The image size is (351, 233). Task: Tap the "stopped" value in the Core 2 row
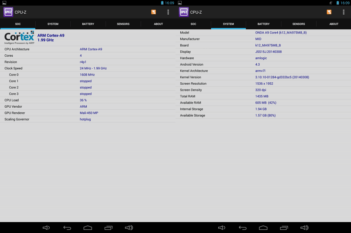point(86,87)
